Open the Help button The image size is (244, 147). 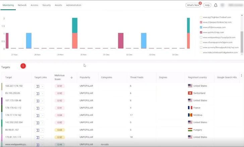click(x=207, y=5)
